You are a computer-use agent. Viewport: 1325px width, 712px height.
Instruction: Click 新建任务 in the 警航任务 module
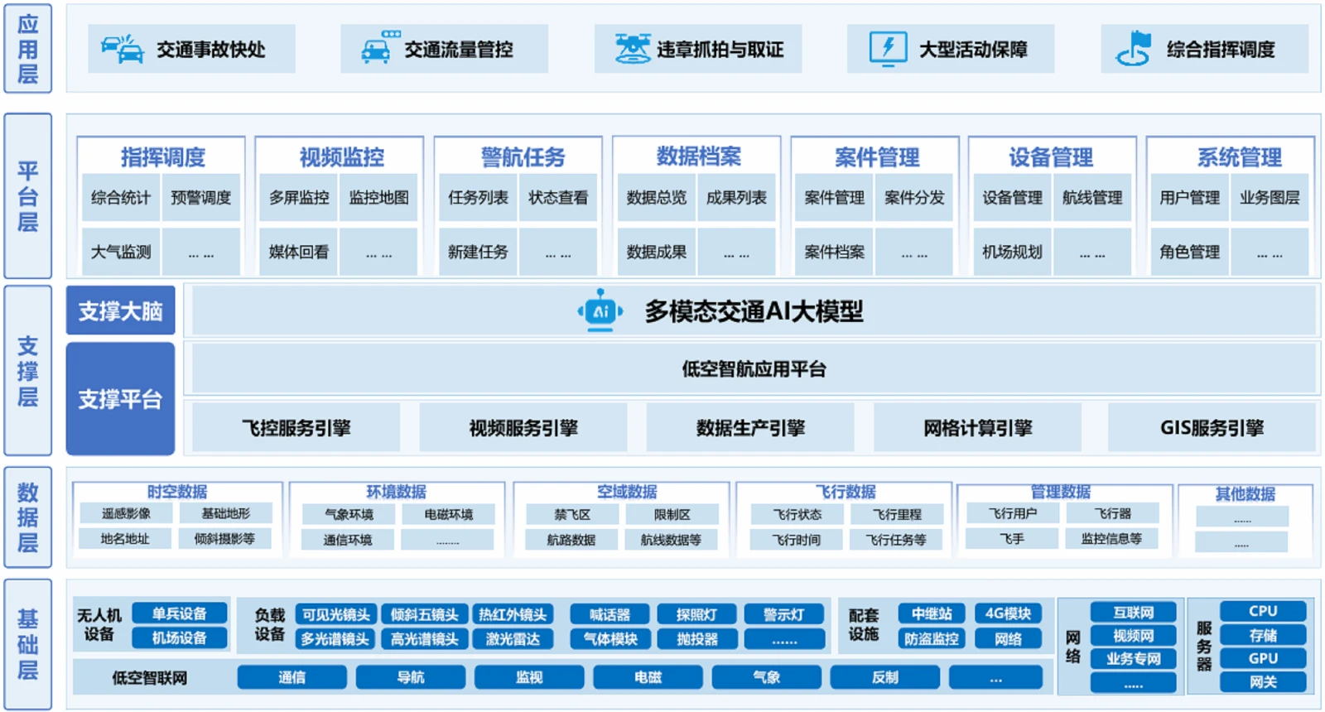478,252
